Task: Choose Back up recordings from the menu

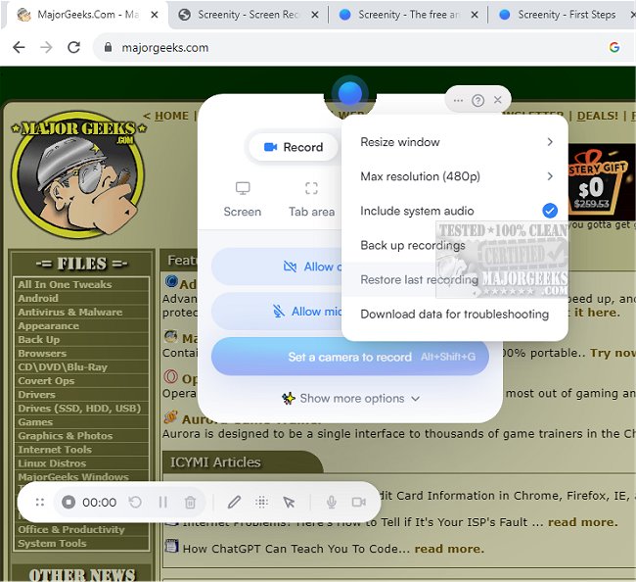Action: (x=412, y=245)
